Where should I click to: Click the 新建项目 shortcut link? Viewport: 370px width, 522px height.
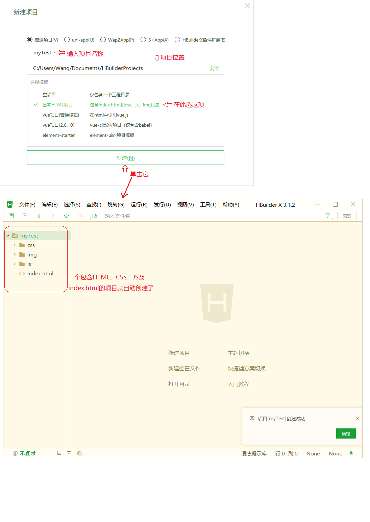tap(179, 353)
